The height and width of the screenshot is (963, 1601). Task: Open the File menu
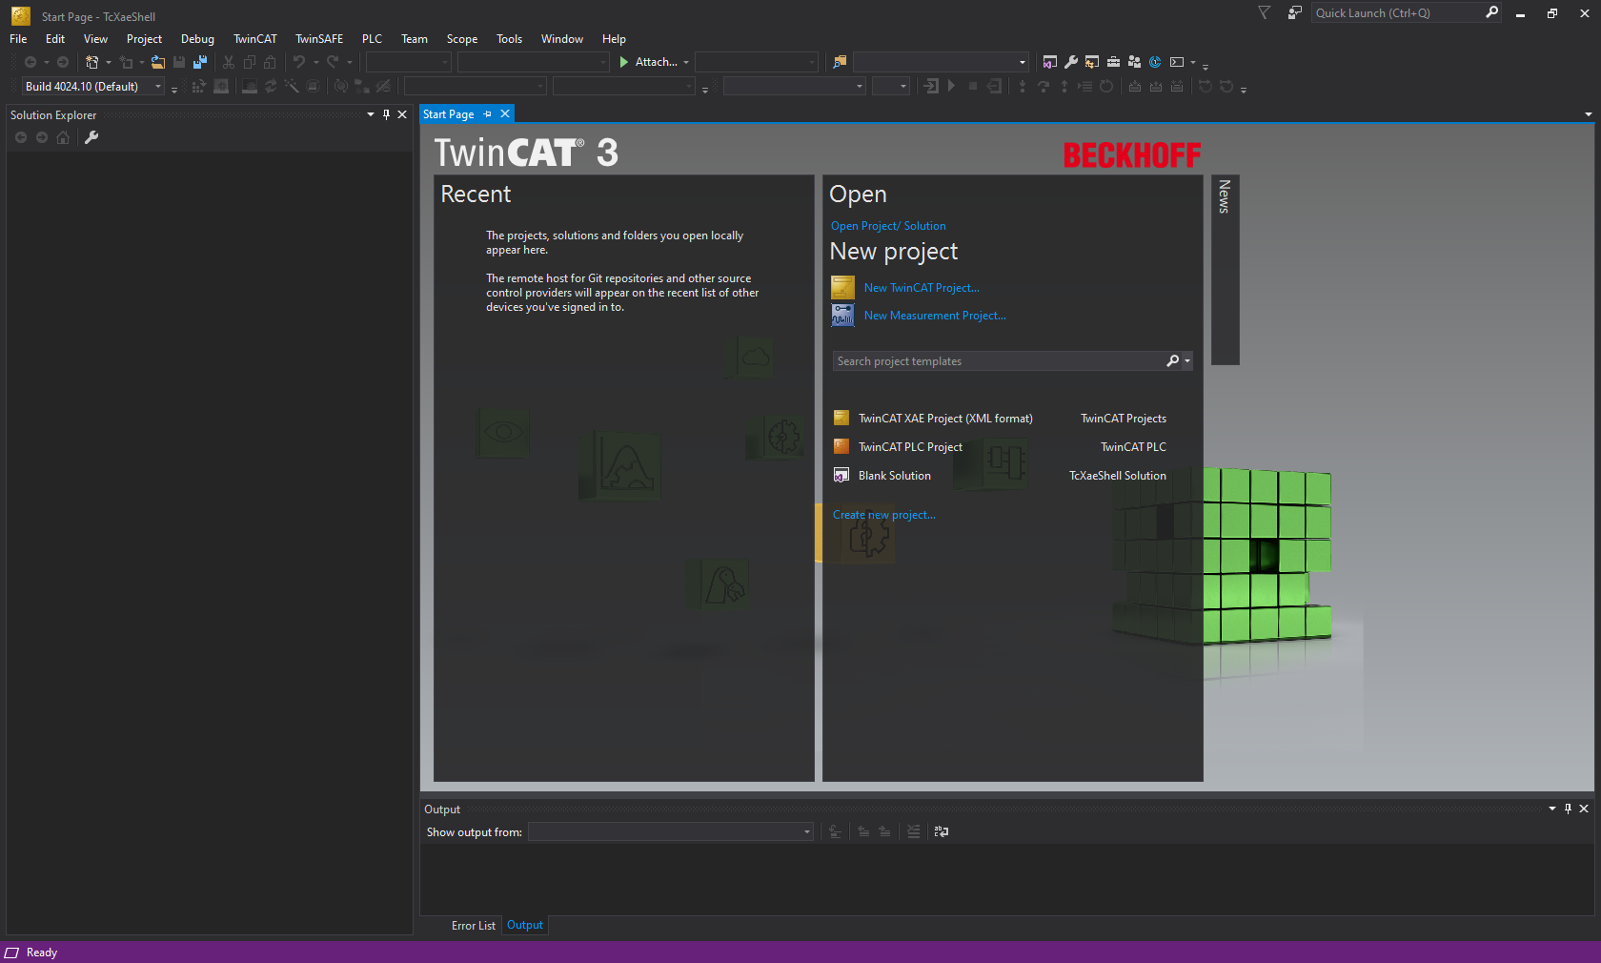[x=18, y=39]
